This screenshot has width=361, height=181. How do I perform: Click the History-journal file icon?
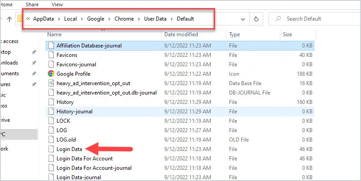click(51, 112)
